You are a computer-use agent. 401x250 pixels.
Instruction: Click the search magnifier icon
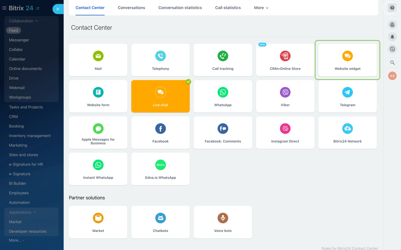pos(392,63)
